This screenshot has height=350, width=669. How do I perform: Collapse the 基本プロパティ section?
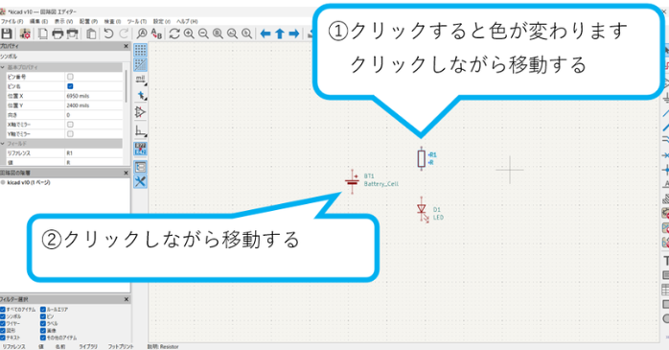pyautogui.click(x=3, y=67)
